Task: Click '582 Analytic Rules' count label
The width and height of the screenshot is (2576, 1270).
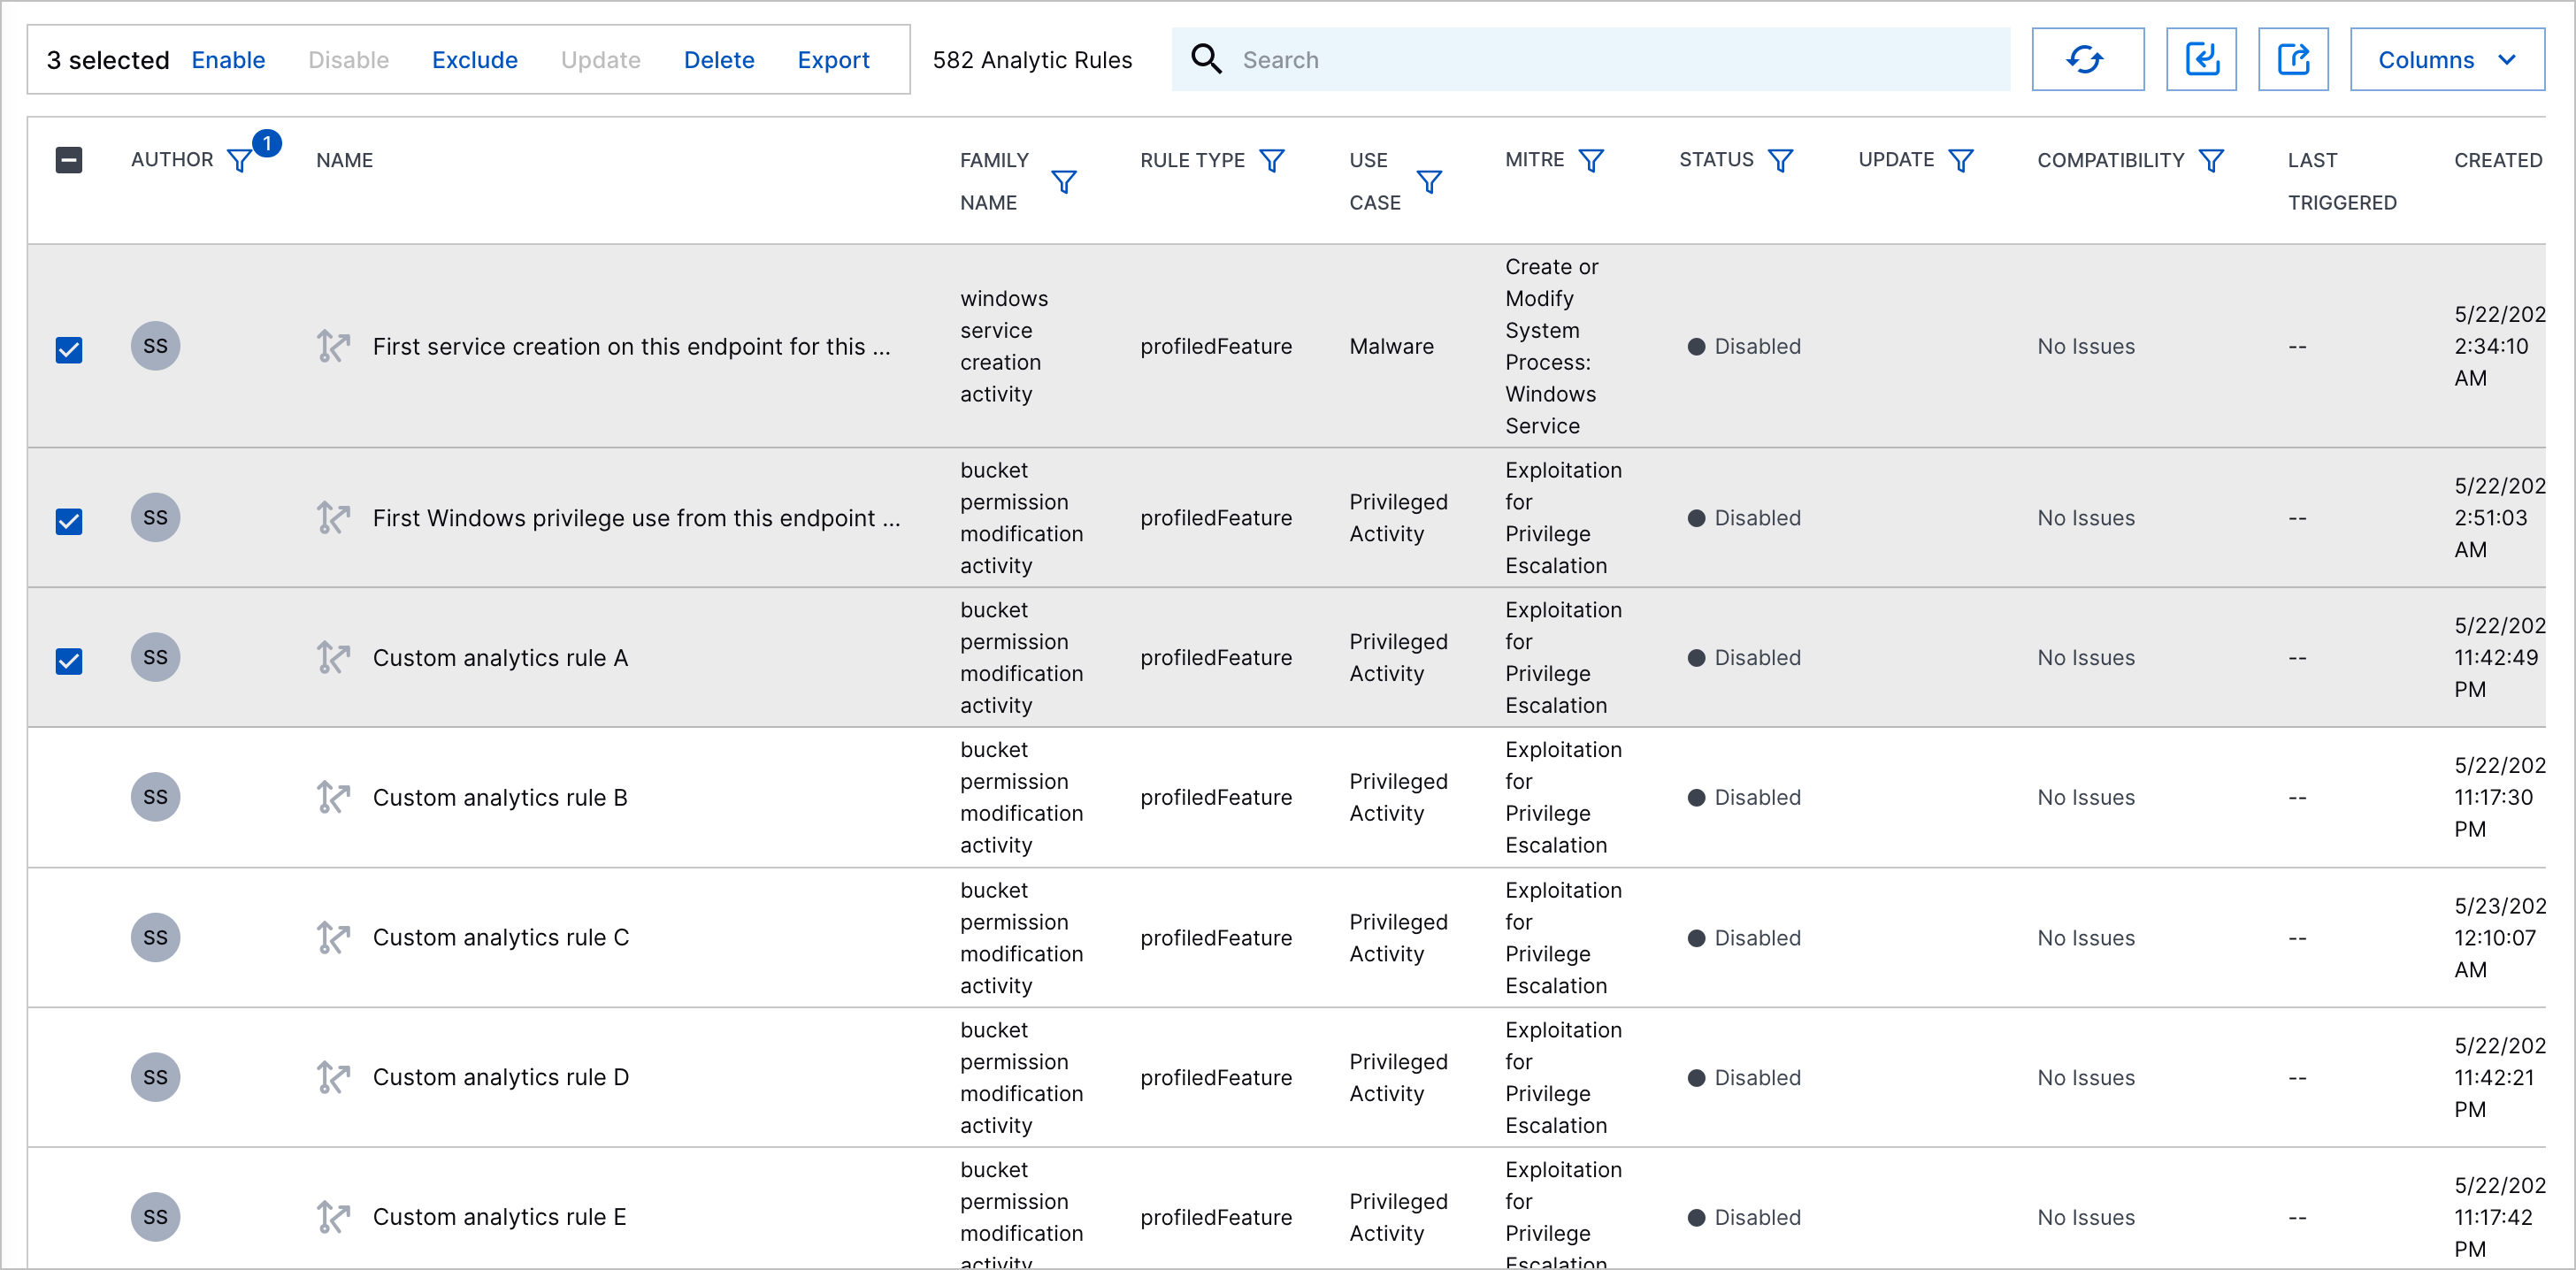Action: tap(1032, 60)
